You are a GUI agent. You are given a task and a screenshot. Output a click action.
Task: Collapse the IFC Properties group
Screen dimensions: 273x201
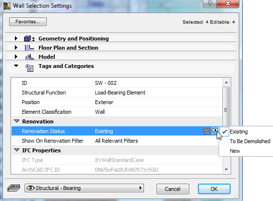pyautogui.click(x=17, y=150)
